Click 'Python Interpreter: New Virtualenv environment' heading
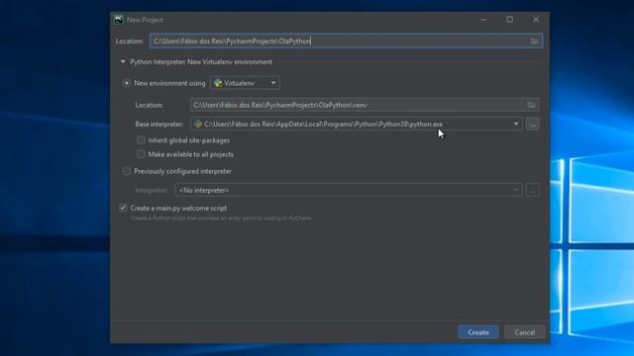 click(x=201, y=61)
